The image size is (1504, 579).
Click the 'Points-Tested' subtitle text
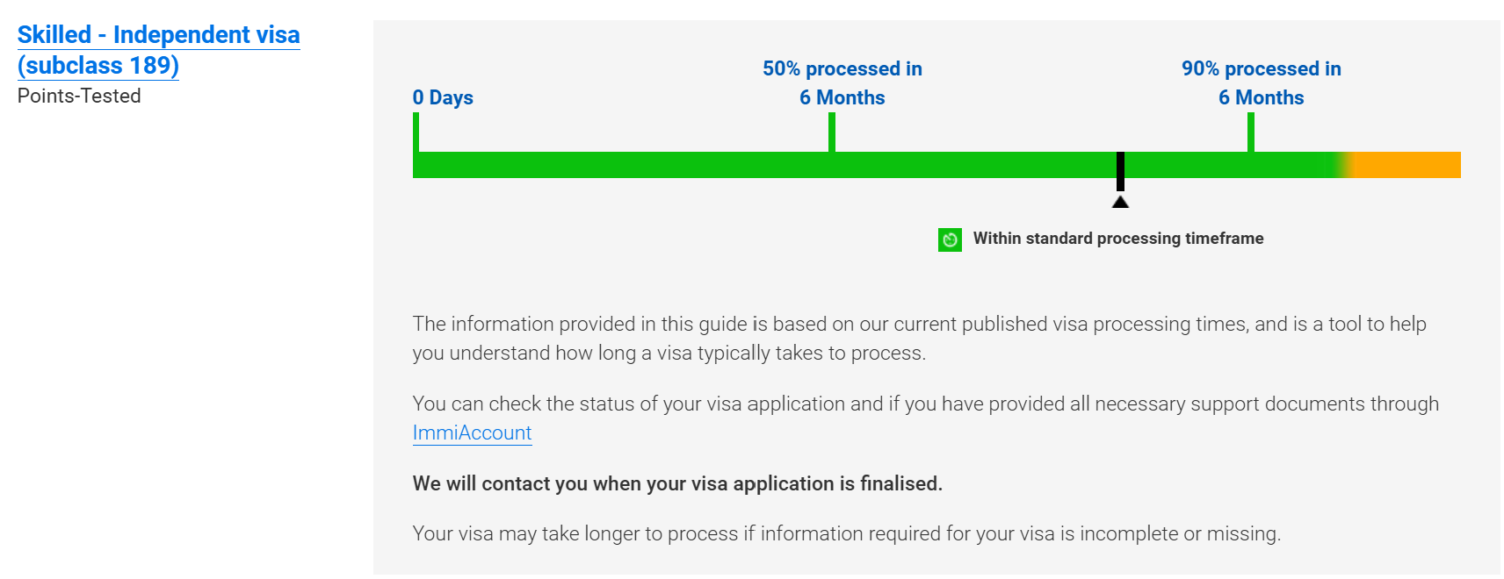pyautogui.click(x=79, y=96)
